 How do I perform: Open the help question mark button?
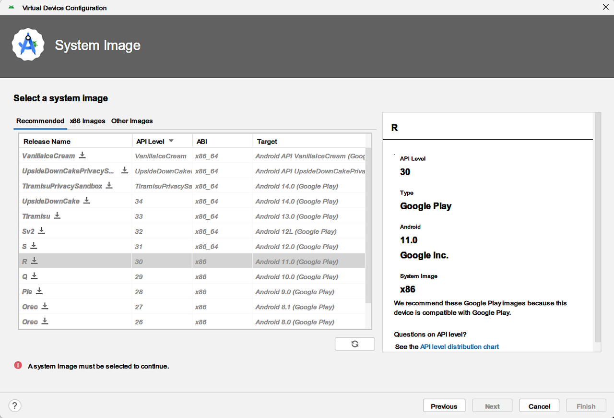(15, 406)
